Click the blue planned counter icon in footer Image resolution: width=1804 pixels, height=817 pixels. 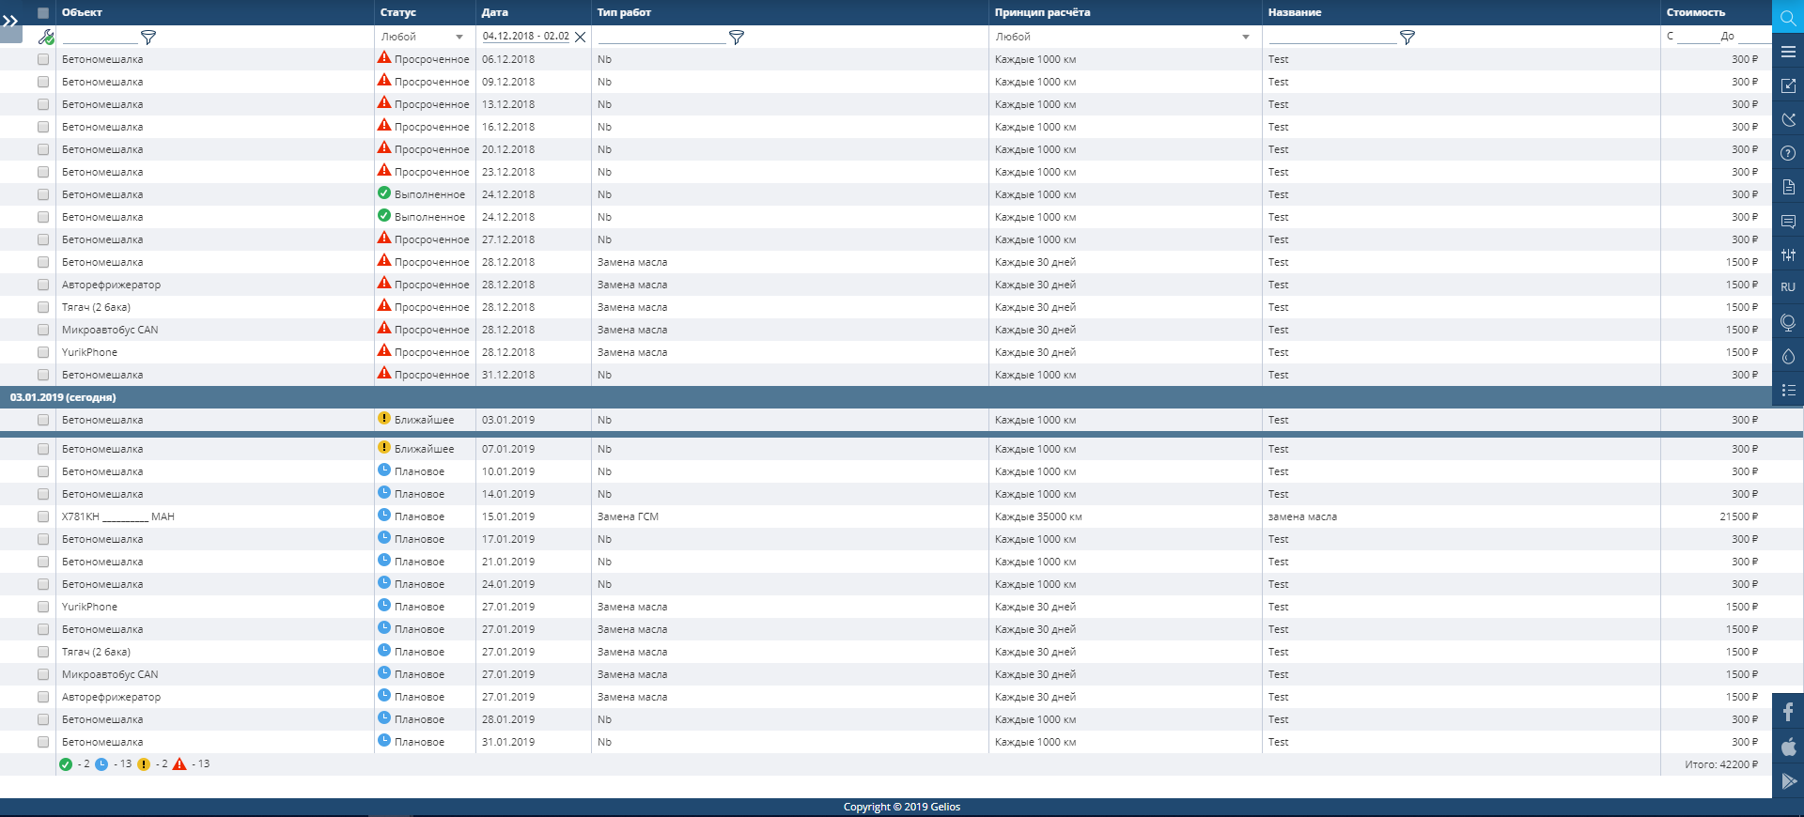click(x=101, y=764)
